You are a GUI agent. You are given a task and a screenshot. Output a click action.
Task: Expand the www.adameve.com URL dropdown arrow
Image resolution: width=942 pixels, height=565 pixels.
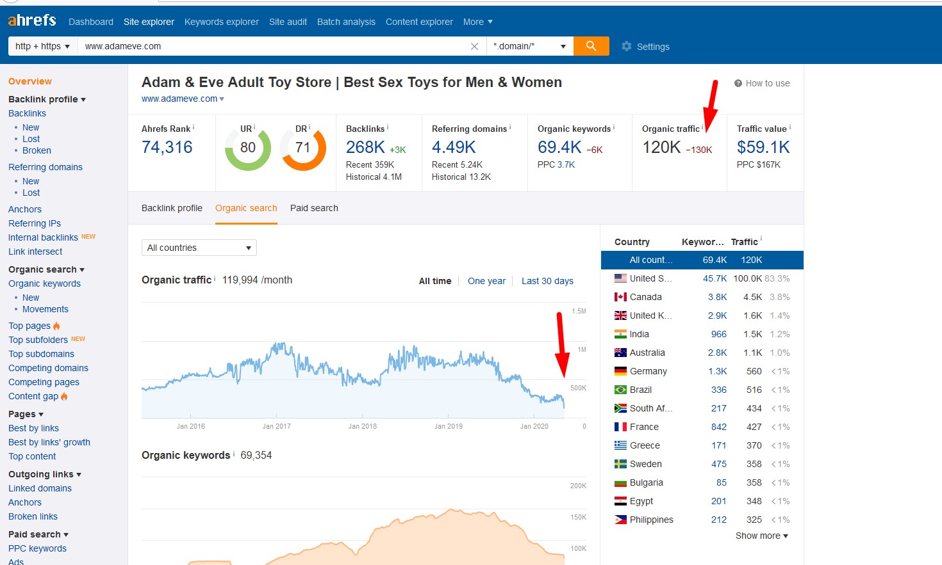[x=222, y=99]
